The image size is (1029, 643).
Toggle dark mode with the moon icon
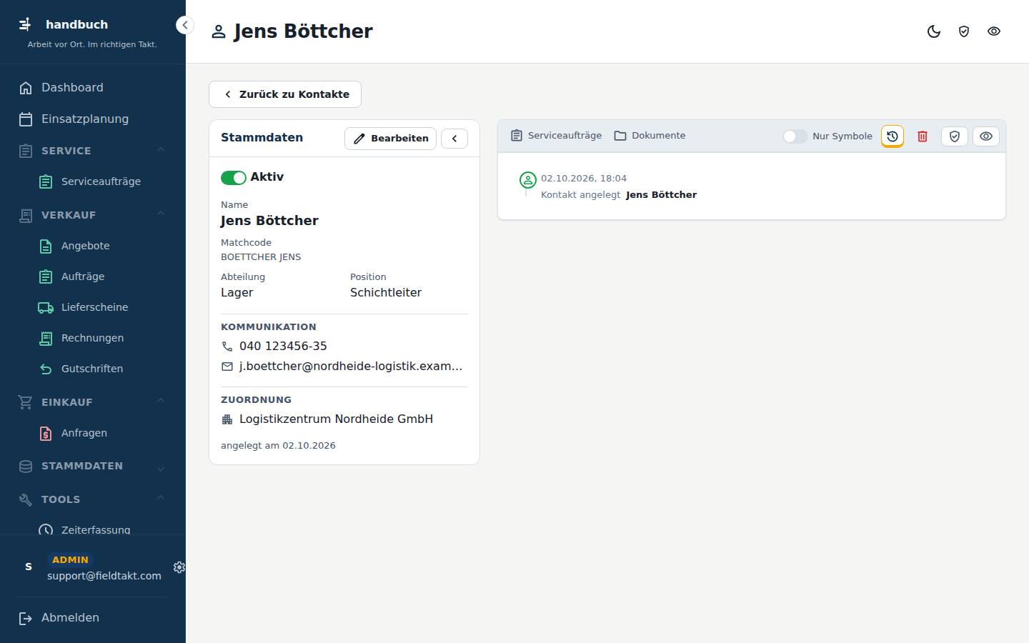[934, 31]
